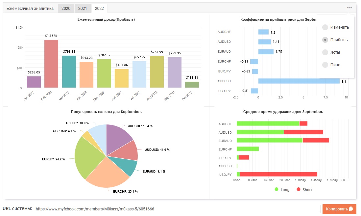Switch to the 2021 tab
Screen dimensions: 361x216
tap(83, 9)
